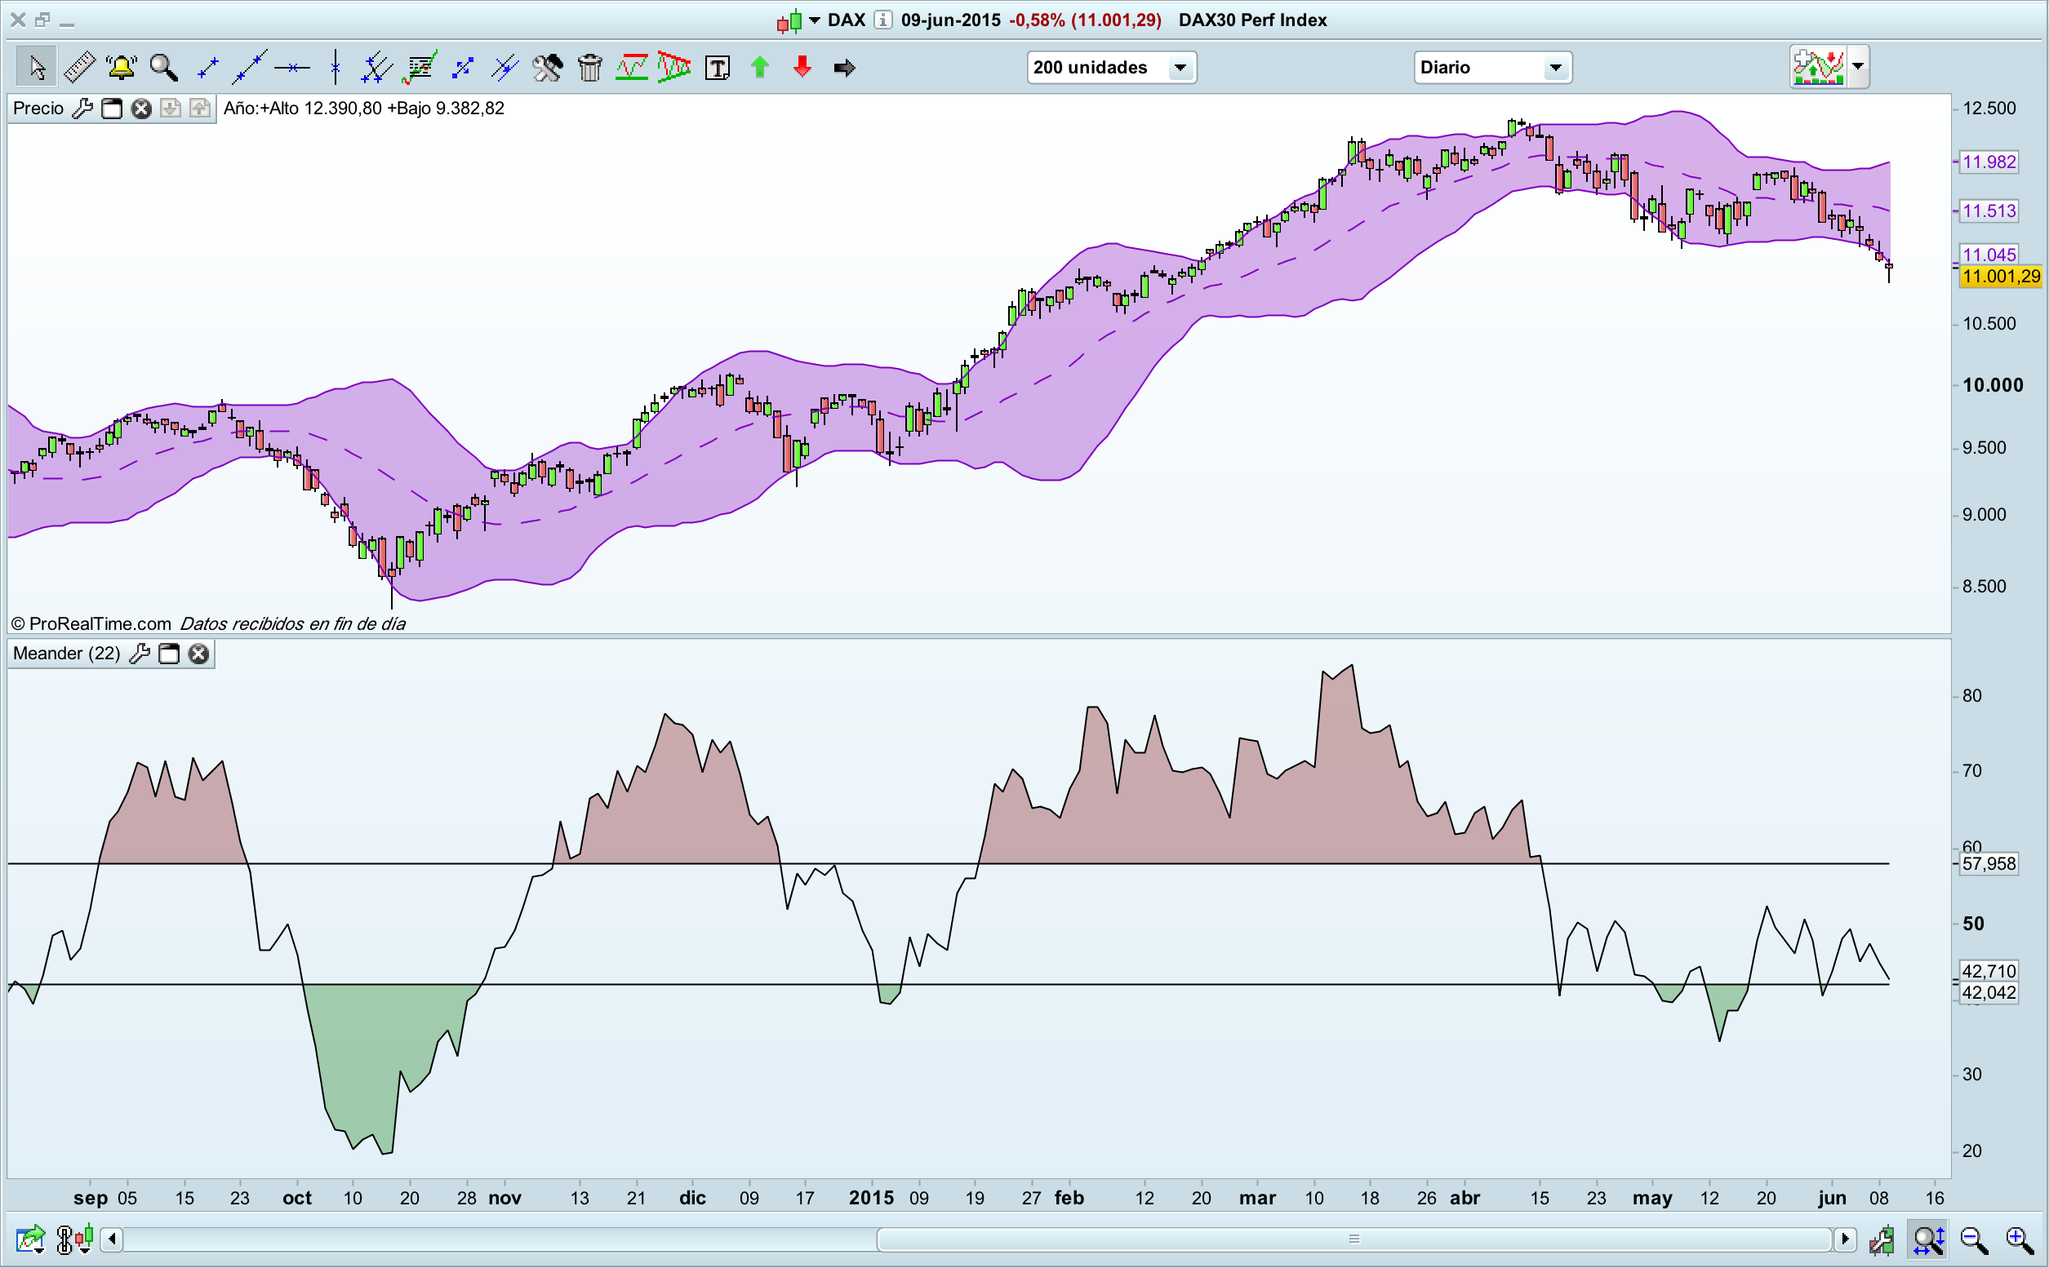Remove the Meander indicator with its X button

(x=198, y=654)
